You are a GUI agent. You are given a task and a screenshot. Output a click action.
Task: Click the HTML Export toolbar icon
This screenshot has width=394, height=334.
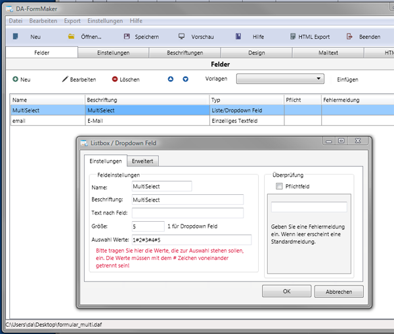(290, 37)
